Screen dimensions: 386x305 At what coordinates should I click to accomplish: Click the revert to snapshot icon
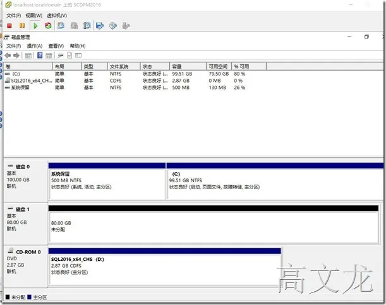[74, 26]
